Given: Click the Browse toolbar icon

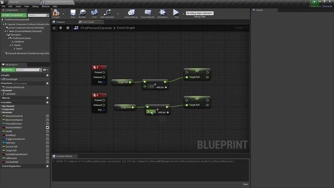Looking at the screenshot, I should pyautogui.click(x=82, y=13).
